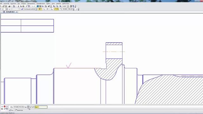Open the Окно menu
Viewport: 203px width, 114px height.
(x=53, y=3)
